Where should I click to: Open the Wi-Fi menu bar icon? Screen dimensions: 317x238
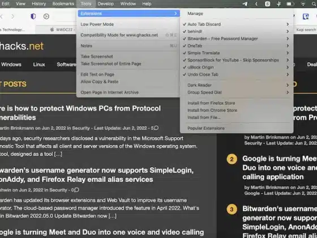click(303, 4)
